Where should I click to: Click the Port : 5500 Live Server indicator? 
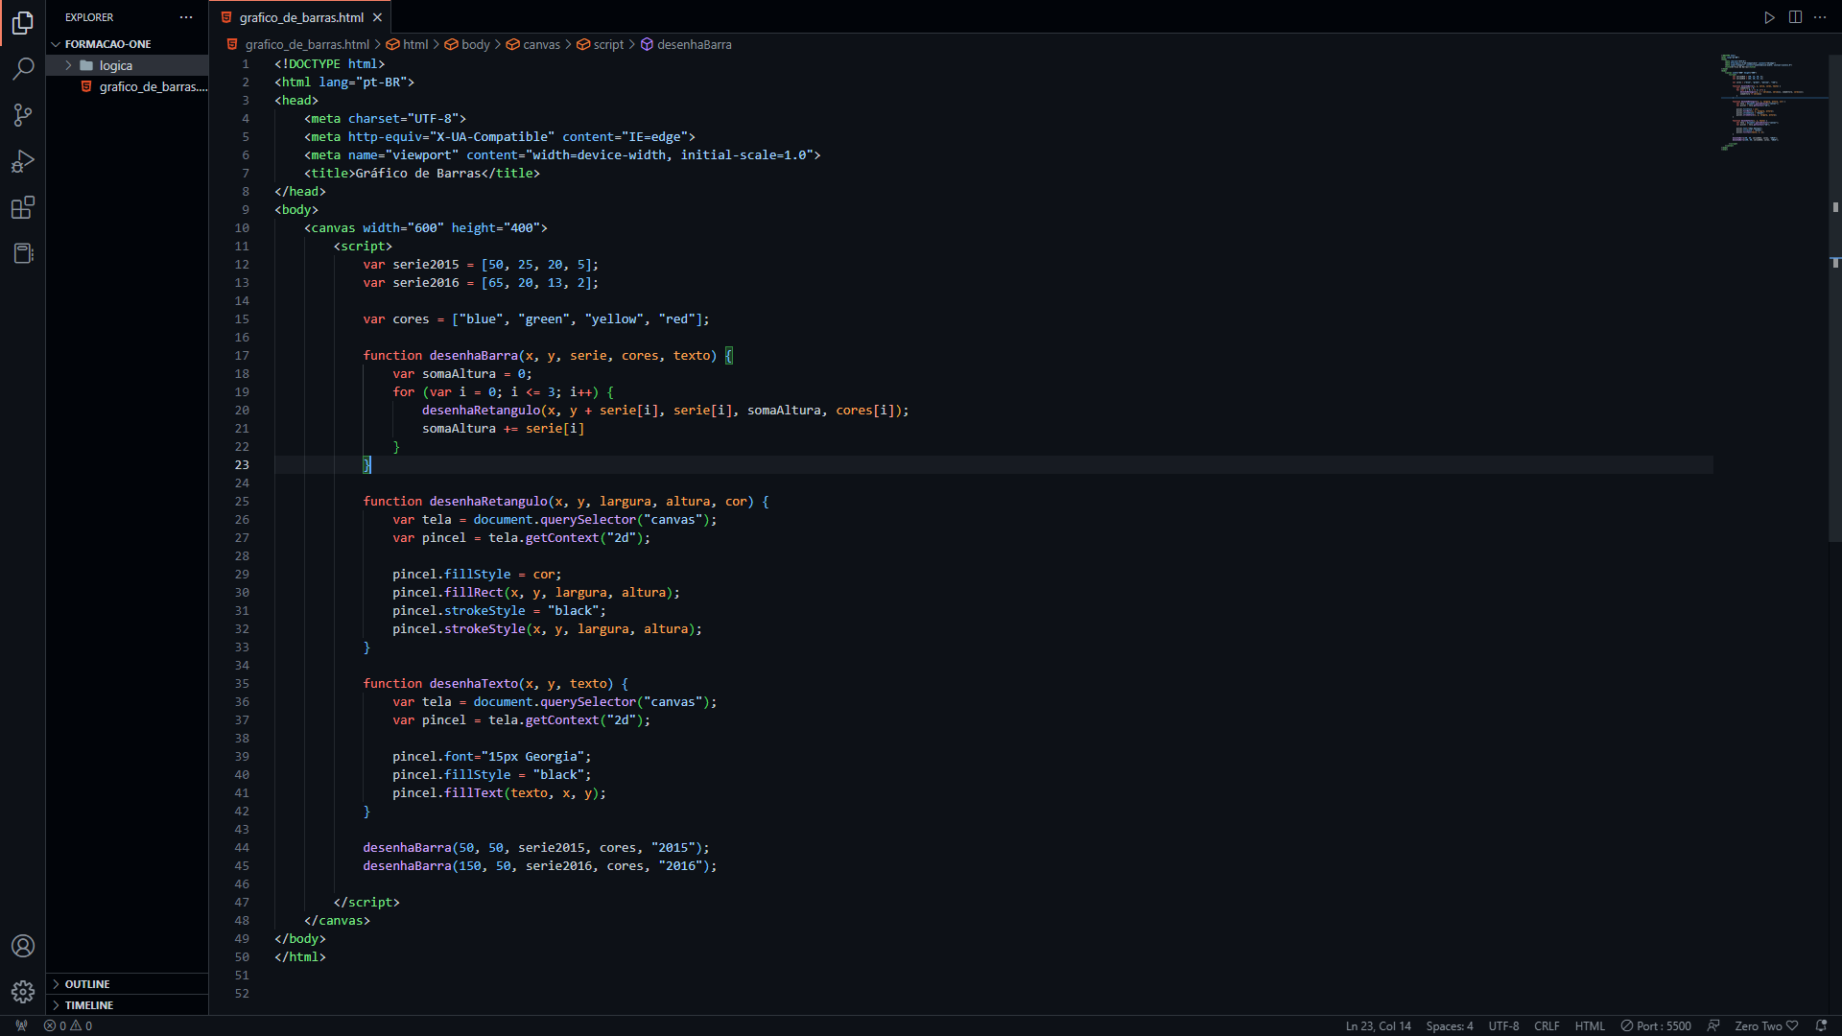pyautogui.click(x=1656, y=1025)
